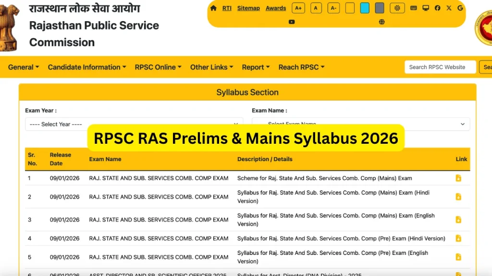Image resolution: width=492 pixels, height=276 pixels.
Task: Open the Awards link
Action: (275, 8)
